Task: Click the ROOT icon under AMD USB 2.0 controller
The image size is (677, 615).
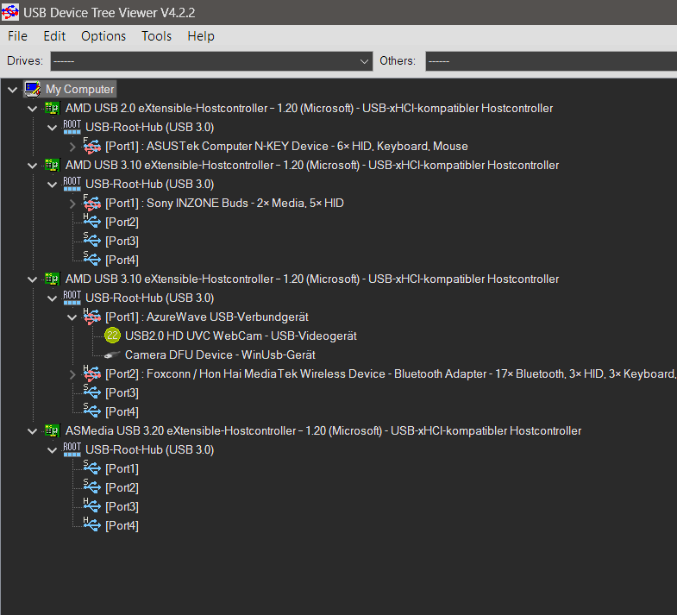Action: pyautogui.click(x=72, y=127)
